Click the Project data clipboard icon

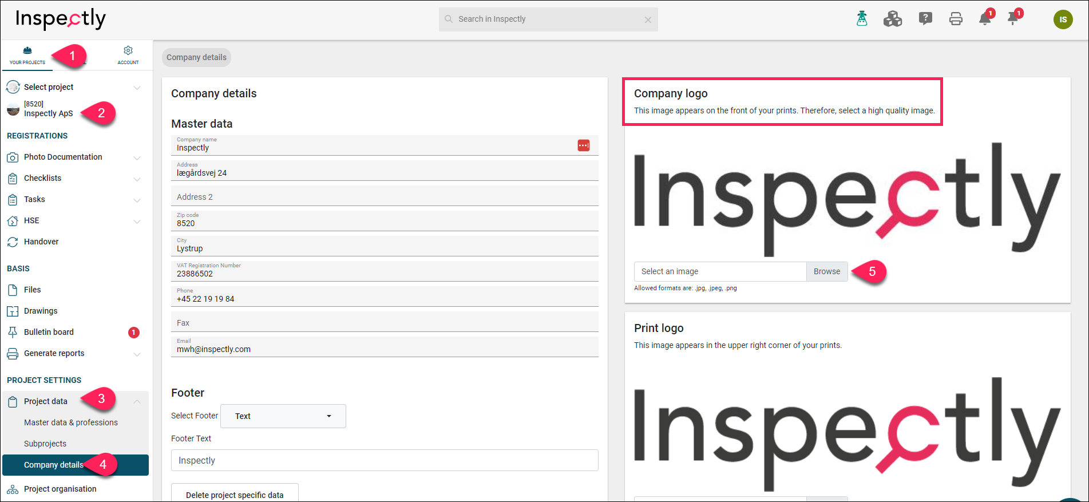click(x=13, y=402)
